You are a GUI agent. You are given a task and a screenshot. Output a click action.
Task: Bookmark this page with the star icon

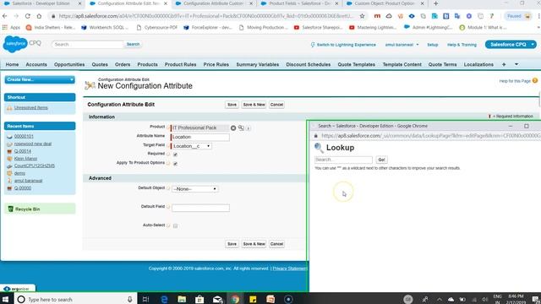pos(362,16)
